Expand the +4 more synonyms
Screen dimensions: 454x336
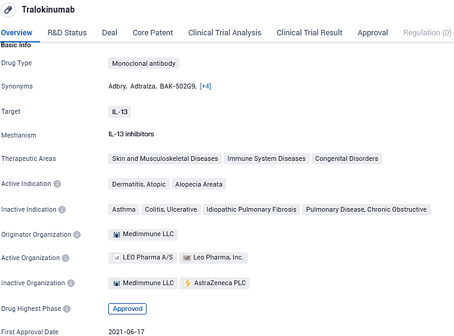pyautogui.click(x=205, y=86)
